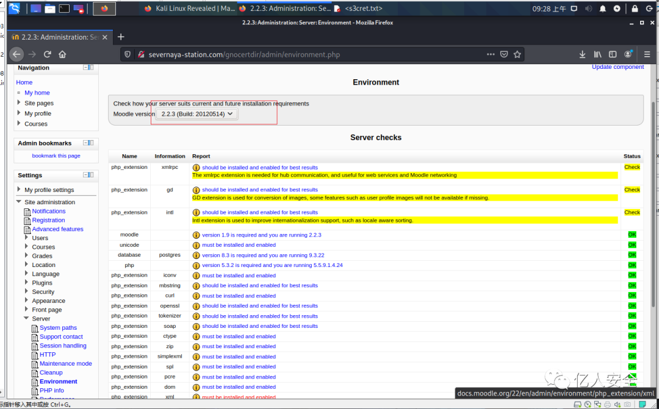Expand Grades under Site administration

(x=26, y=256)
